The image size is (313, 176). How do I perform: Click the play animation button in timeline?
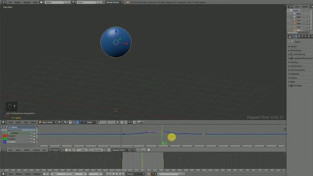[x=117, y=174]
